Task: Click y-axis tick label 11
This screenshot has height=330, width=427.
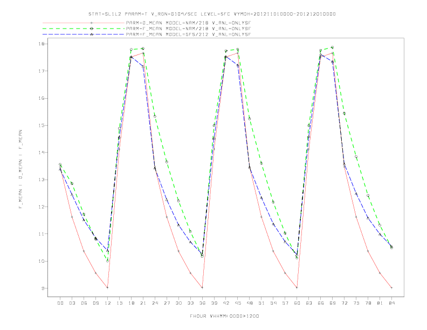Action: (42, 234)
